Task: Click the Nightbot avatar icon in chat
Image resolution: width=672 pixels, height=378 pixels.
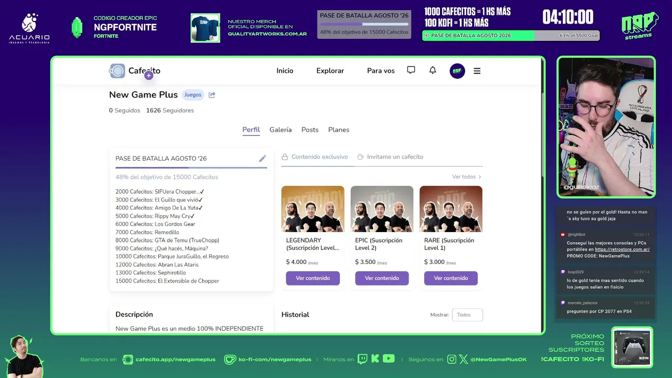Action: pyautogui.click(x=563, y=235)
